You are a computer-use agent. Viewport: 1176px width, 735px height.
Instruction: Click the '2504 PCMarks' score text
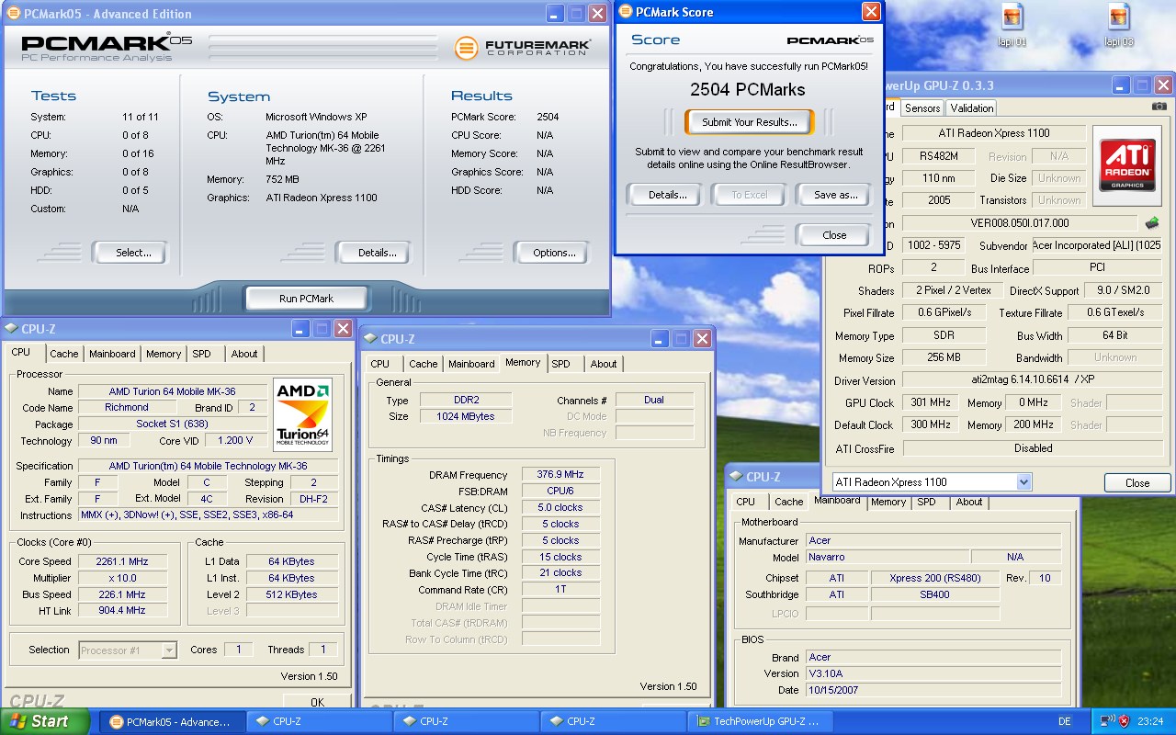748,90
